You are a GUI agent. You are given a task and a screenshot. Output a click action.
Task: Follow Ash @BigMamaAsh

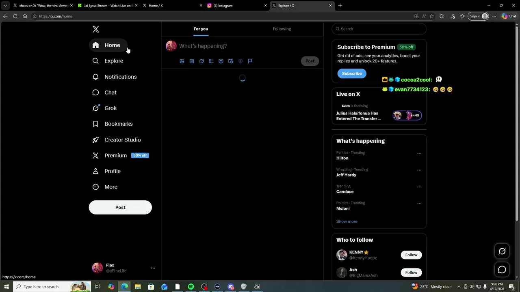[x=411, y=273]
